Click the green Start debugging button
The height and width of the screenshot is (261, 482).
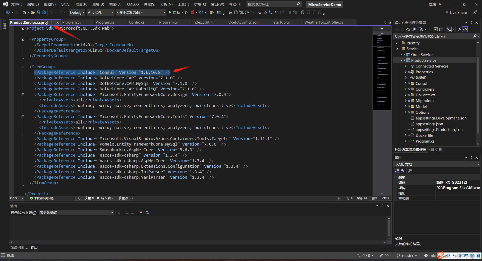(174, 12)
